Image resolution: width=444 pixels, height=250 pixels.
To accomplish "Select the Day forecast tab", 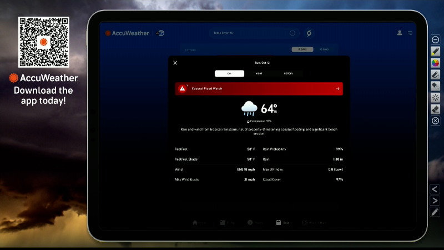I will (229, 73).
